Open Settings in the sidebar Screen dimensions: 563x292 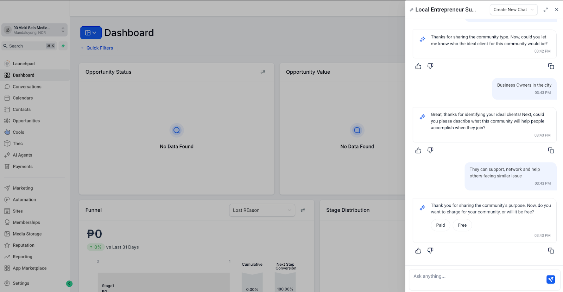[21, 283]
